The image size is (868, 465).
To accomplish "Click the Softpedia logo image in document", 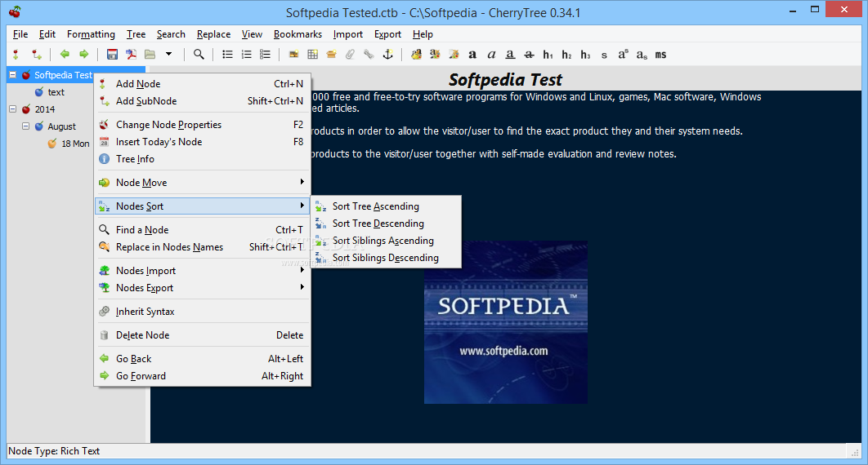I will tap(505, 322).
